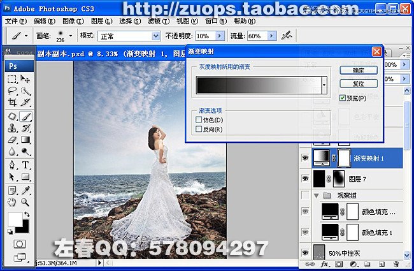414x271 pixels.
Task: Open the brush preset picker arrow
Action: pyautogui.click(x=71, y=36)
